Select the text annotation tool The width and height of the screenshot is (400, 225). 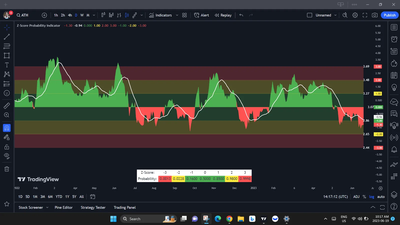click(7, 65)
